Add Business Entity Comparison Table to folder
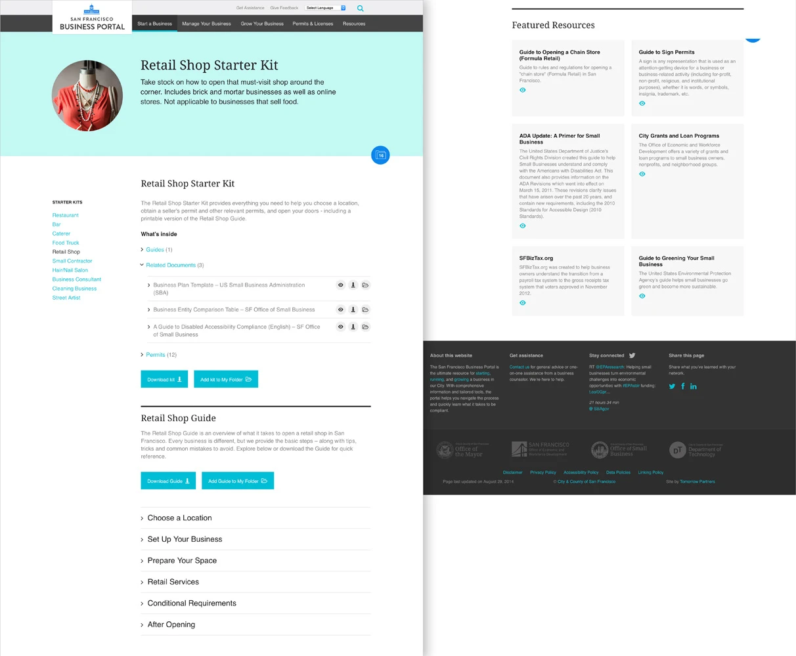 365,310
